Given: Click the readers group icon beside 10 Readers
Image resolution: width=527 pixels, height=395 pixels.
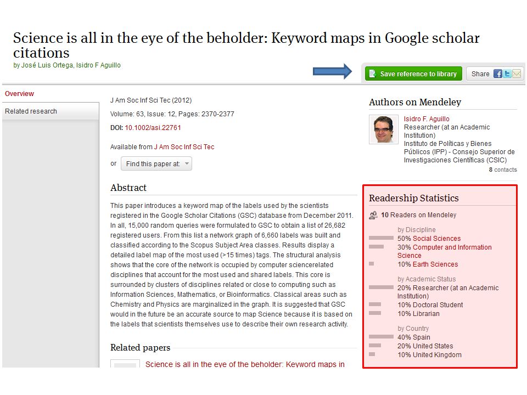Looking at the screenshot, I should (x=373, y=215).
